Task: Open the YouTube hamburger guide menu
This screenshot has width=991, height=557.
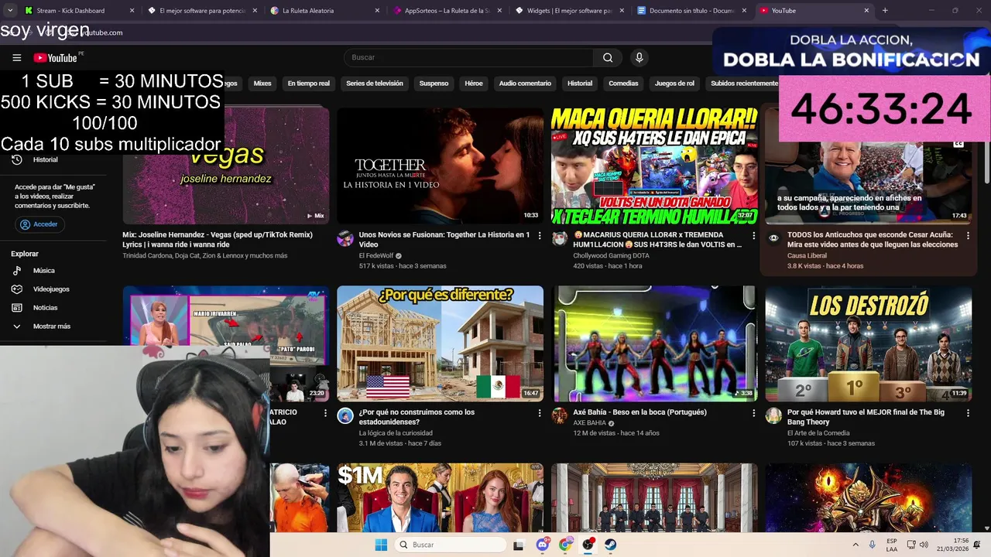Action: [x=16, y=58]
